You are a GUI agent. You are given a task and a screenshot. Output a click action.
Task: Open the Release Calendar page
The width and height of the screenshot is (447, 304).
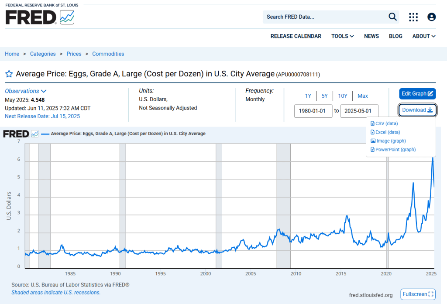296,36
